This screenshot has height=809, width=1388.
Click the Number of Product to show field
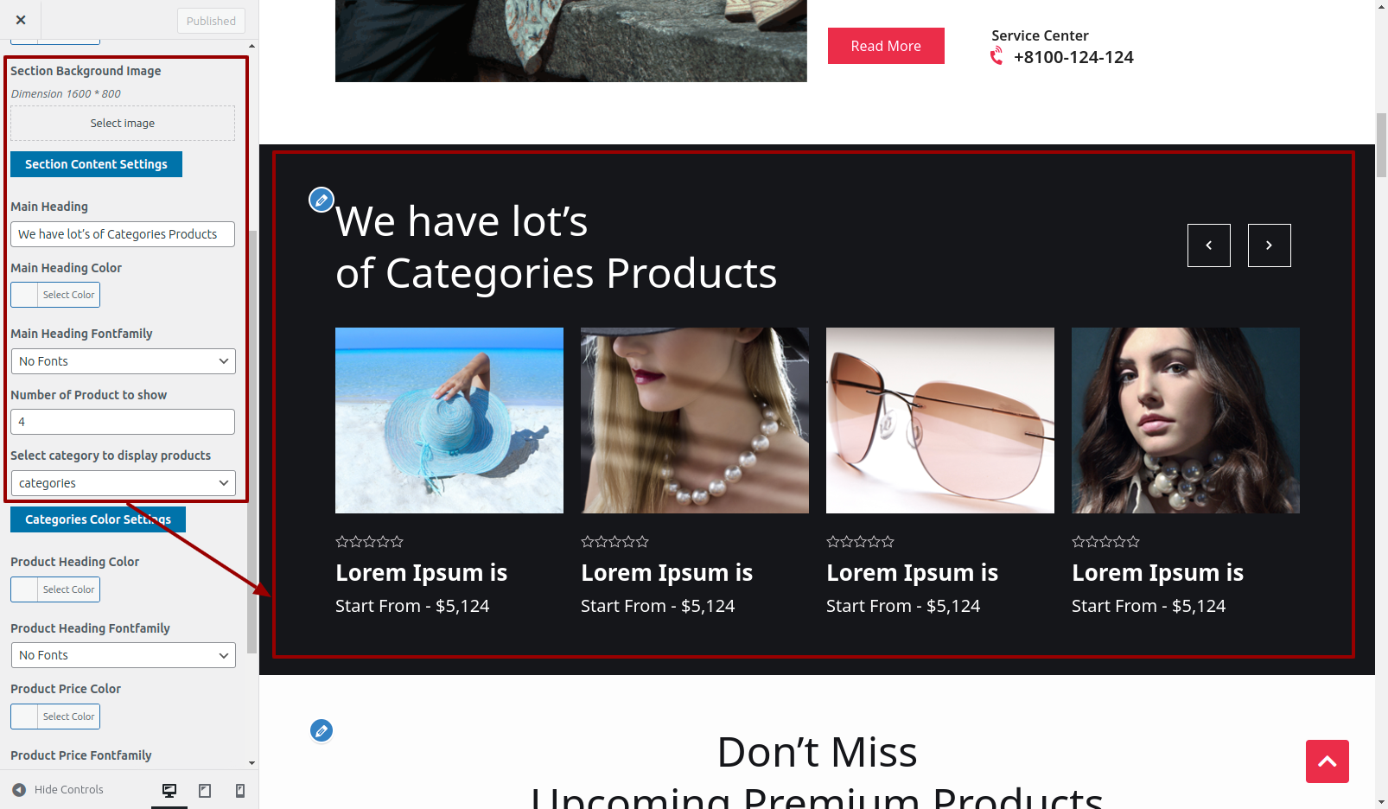(123, 422)
